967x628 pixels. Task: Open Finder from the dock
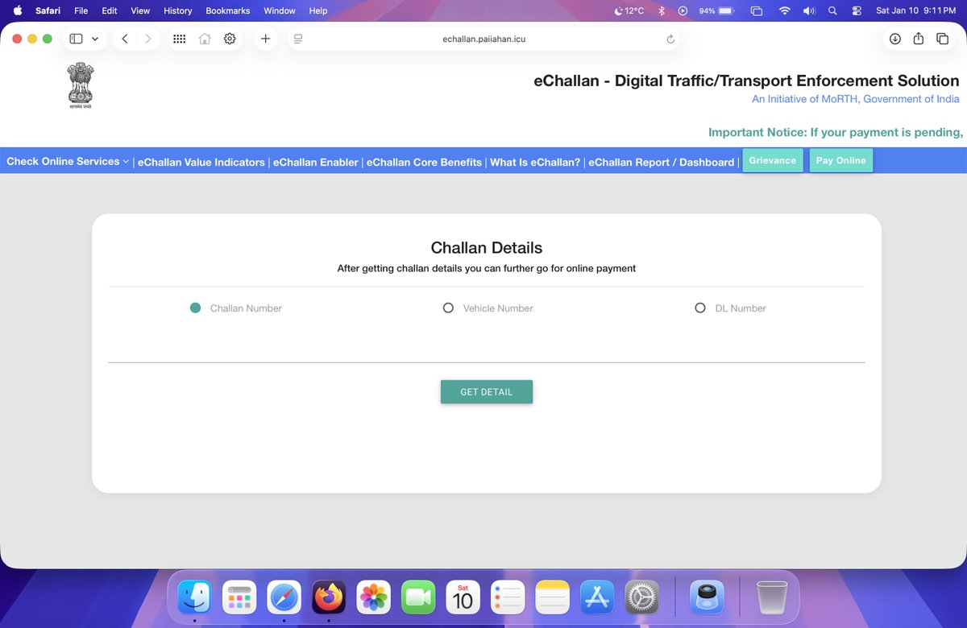tap(194, 597)
